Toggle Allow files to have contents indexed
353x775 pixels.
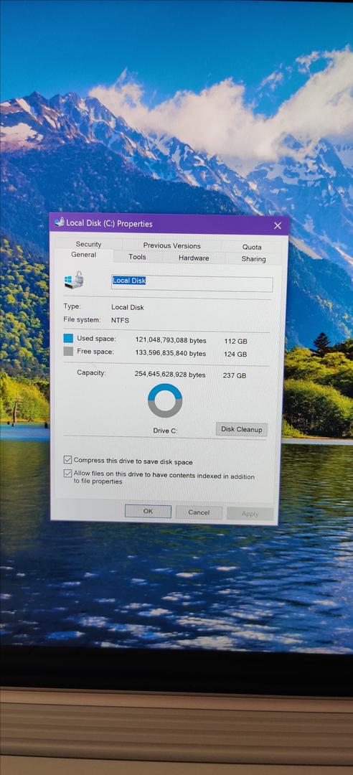(x=67, y=474)
